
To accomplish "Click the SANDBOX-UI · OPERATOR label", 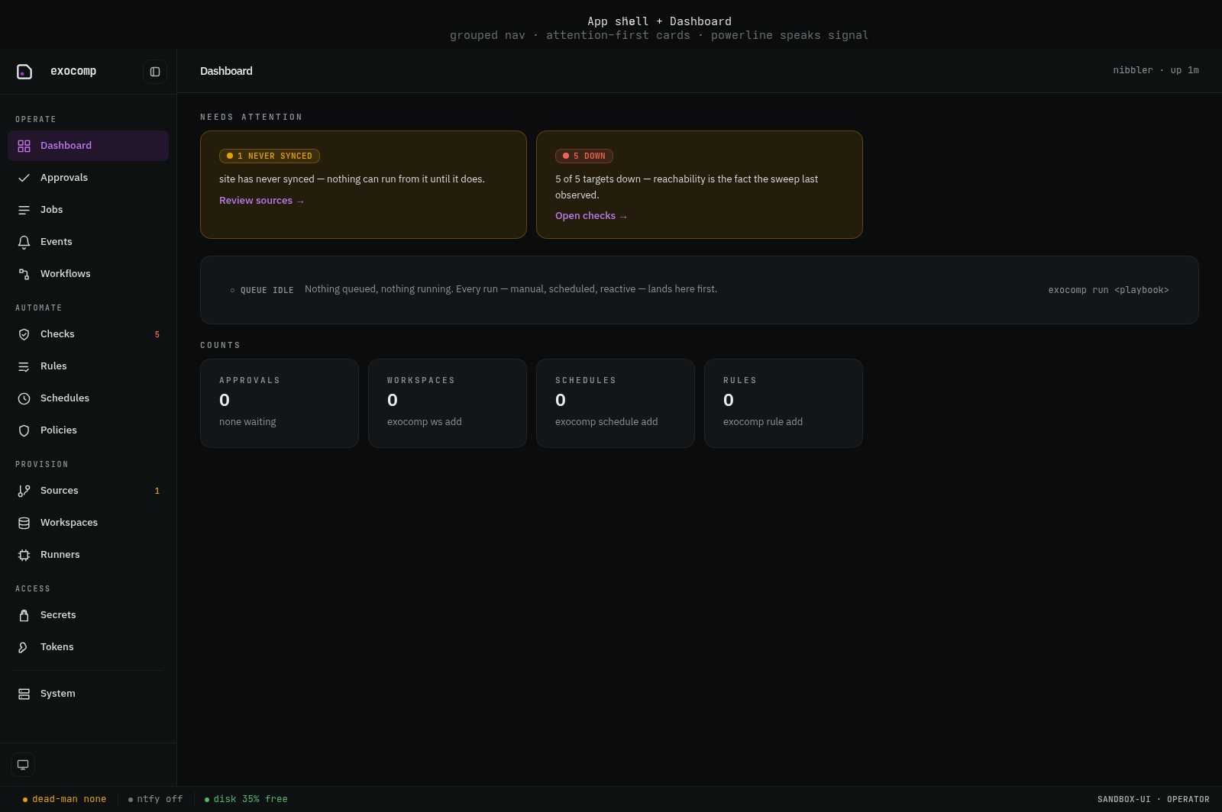I will pos(1153,800).
